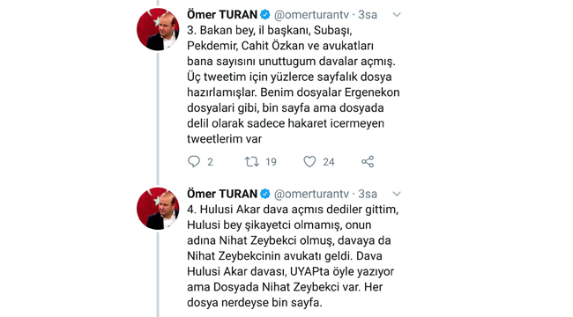Open the 3sa timestamp of first tweet
The height and width of the screenshot is (317, 573).
point(368,15)
